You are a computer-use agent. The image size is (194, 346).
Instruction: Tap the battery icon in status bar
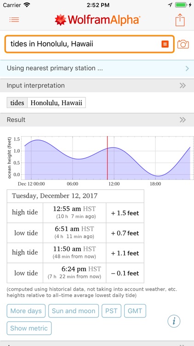point(181,5)
